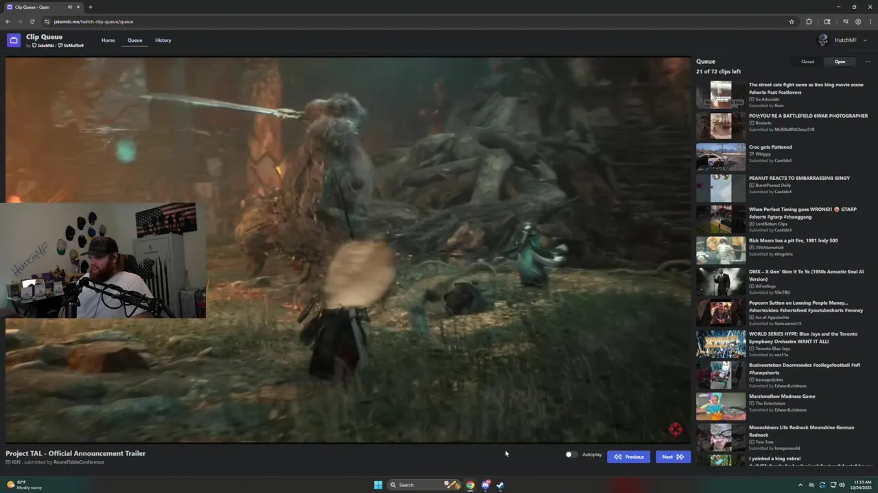Switch to the Clip Queue browser tab
This screenshot has height=493, width=878.
click(x=43, y=7)
